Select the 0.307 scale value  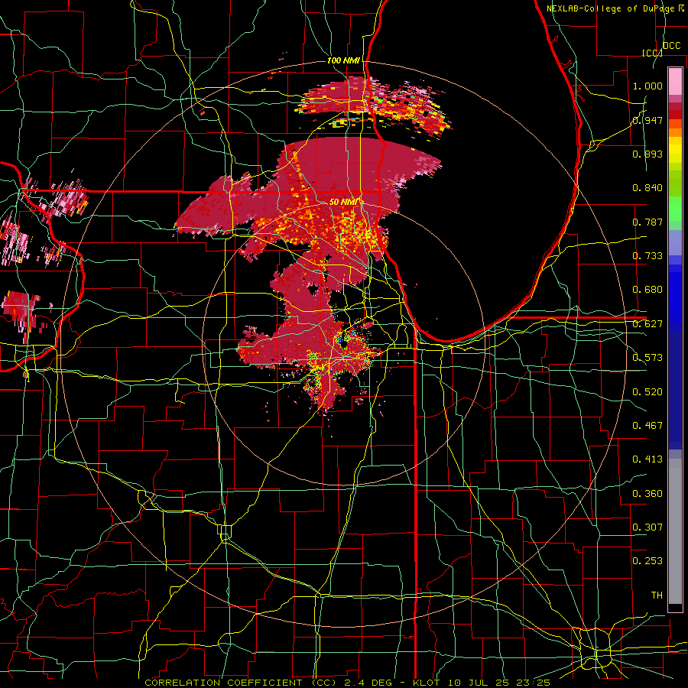[647, 527]
